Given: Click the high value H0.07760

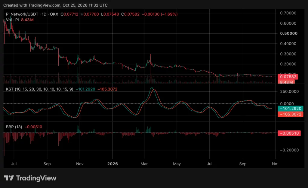Looking at the screenshot, I should (90, 14).
